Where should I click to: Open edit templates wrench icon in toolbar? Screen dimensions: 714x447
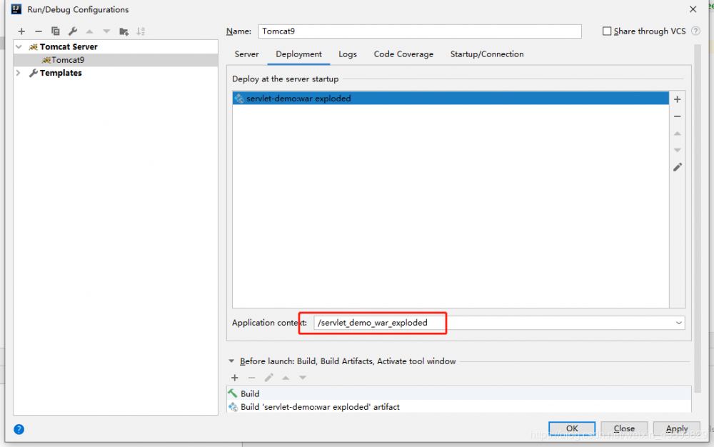click(72, 31)
